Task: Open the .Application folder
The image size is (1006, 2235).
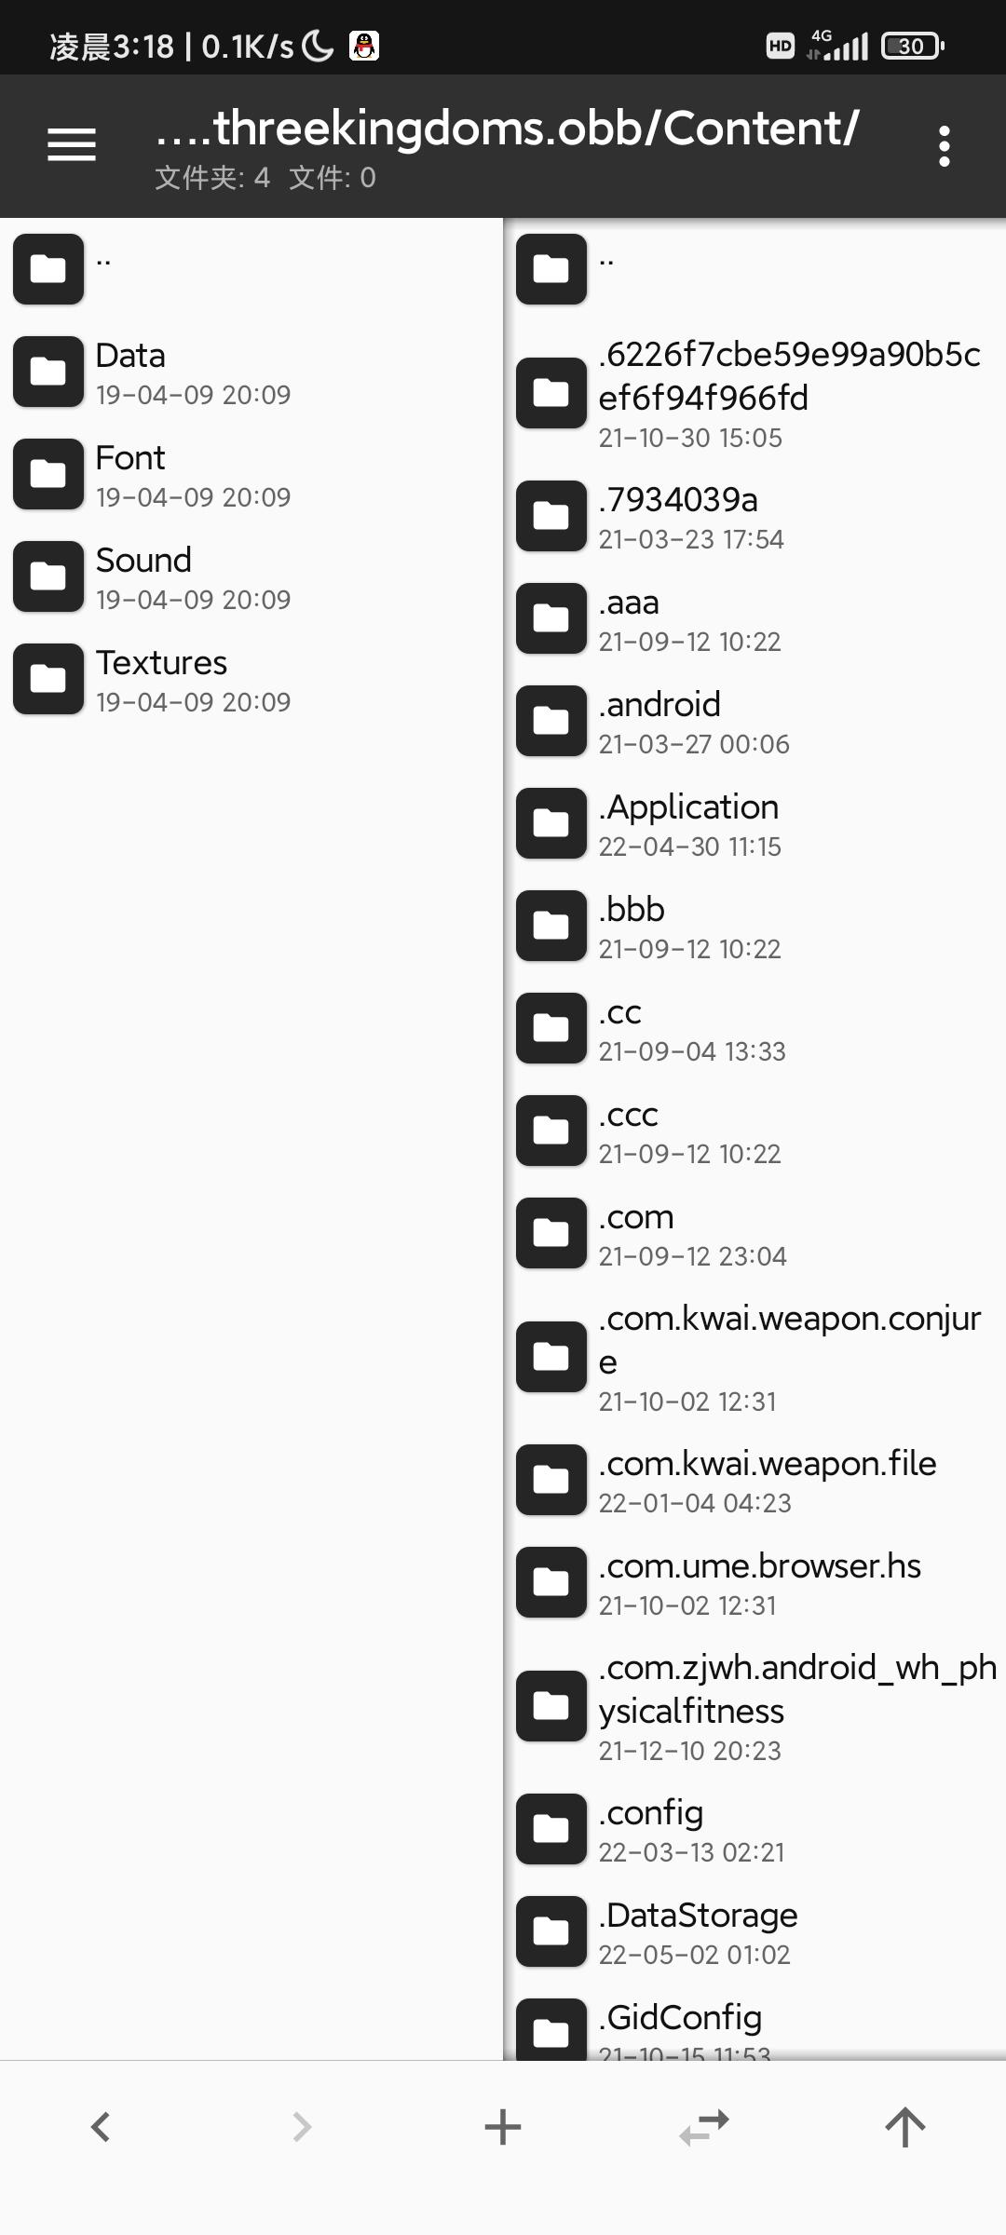Action: click(755, 823)
